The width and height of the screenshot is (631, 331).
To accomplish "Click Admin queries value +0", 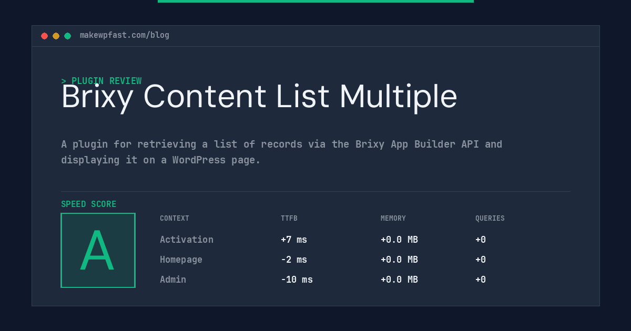I will (x=481, y=280).
